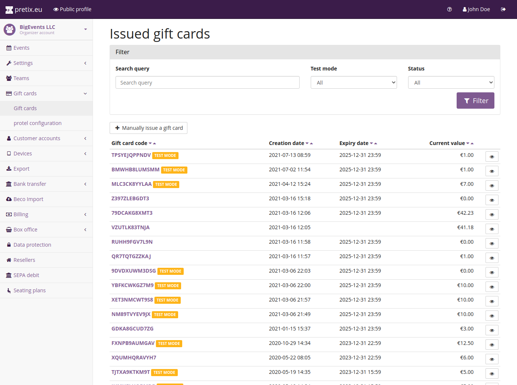517x385 pixels.
Task: Click the logout icon in top bar
Action: click(x=503, y=9)
